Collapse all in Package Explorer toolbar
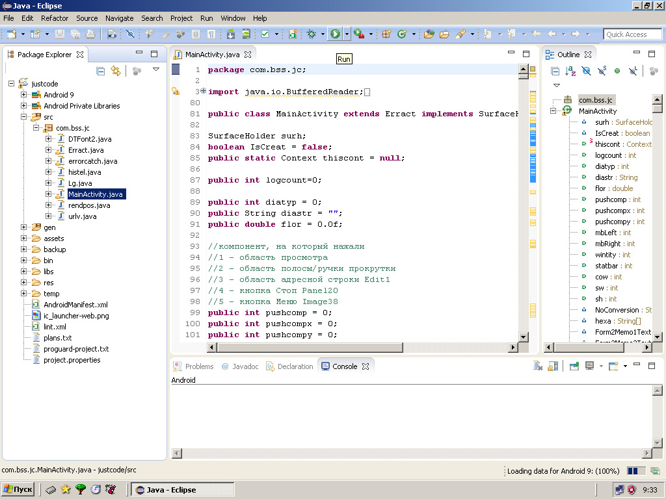666x499 pixels. click(x=101, y=71)
